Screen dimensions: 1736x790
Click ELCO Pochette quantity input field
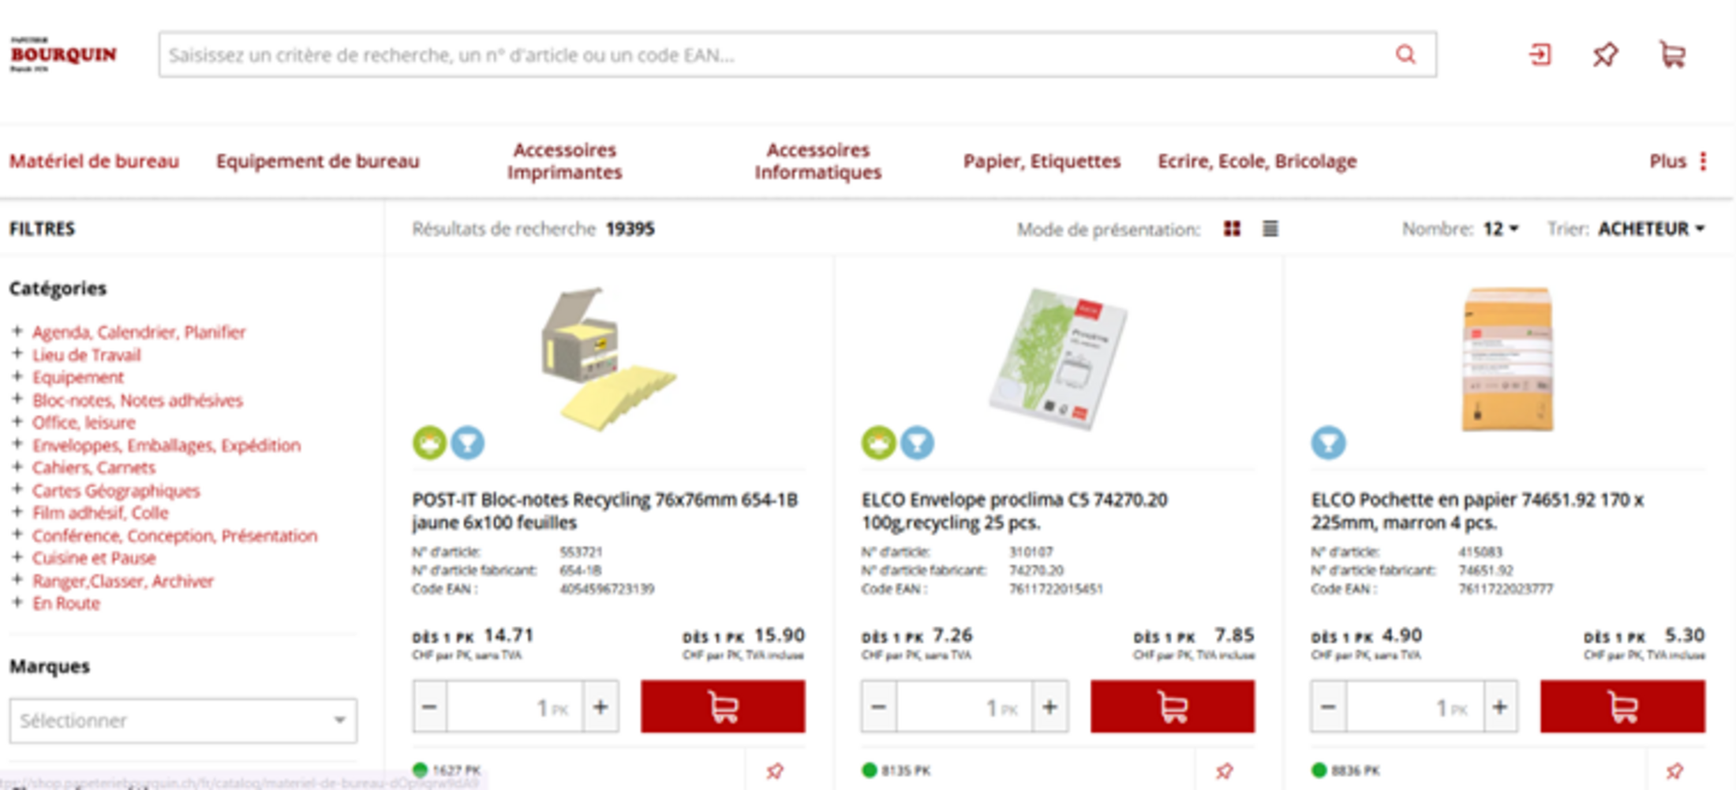pos(1414,706)
